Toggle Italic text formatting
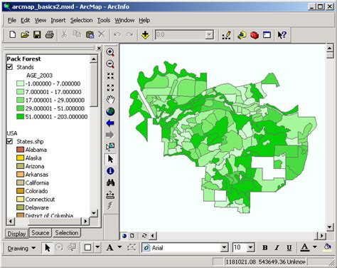Image resolution: width=337 pixels, height=268 pixels. [277, 248]
